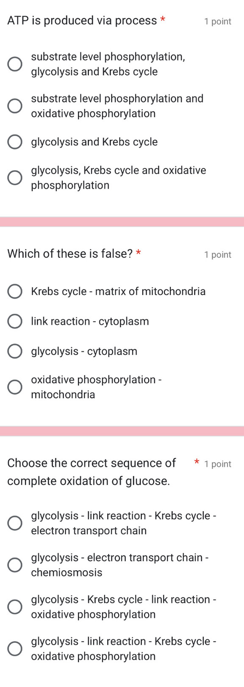Select "glycolysis - Krebs cycle - link reaction - oxidative phosphorylation"
Image resolution: width=244 pixels, height=687 pixels.
(15, 607)
